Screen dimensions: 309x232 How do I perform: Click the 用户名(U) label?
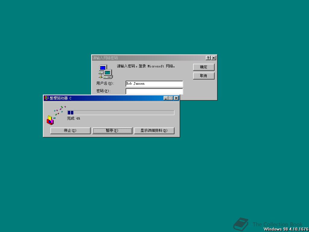pyautogui.click(x=105, y=83)
